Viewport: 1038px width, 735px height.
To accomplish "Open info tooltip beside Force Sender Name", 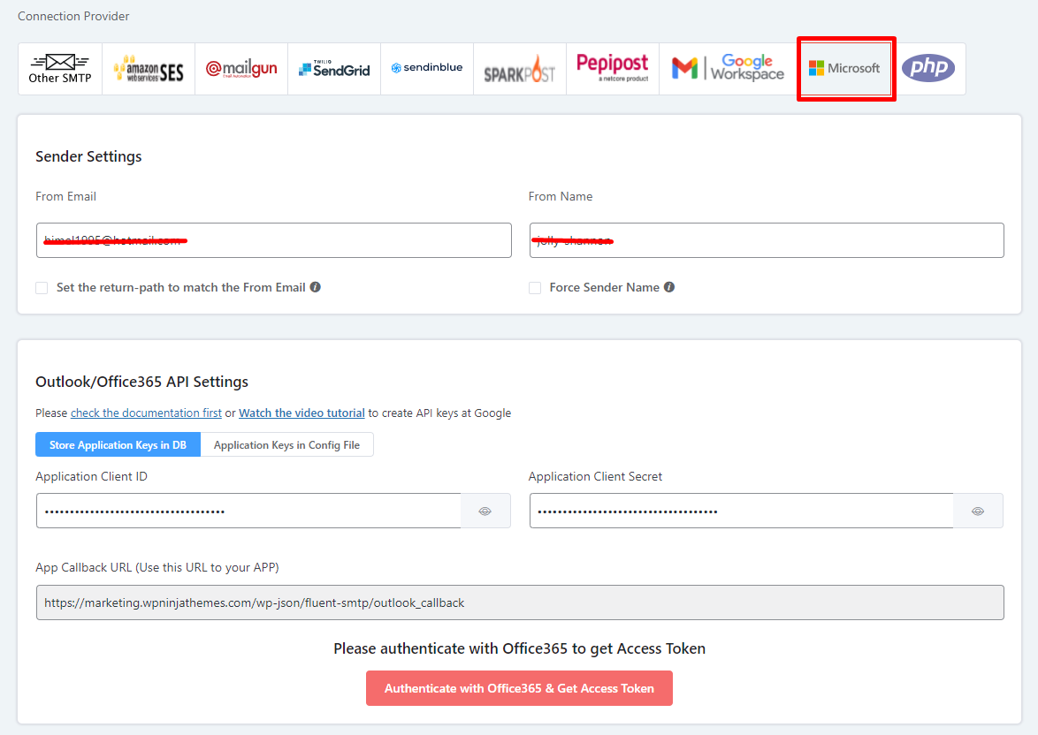I will click(x=669, y=287).
